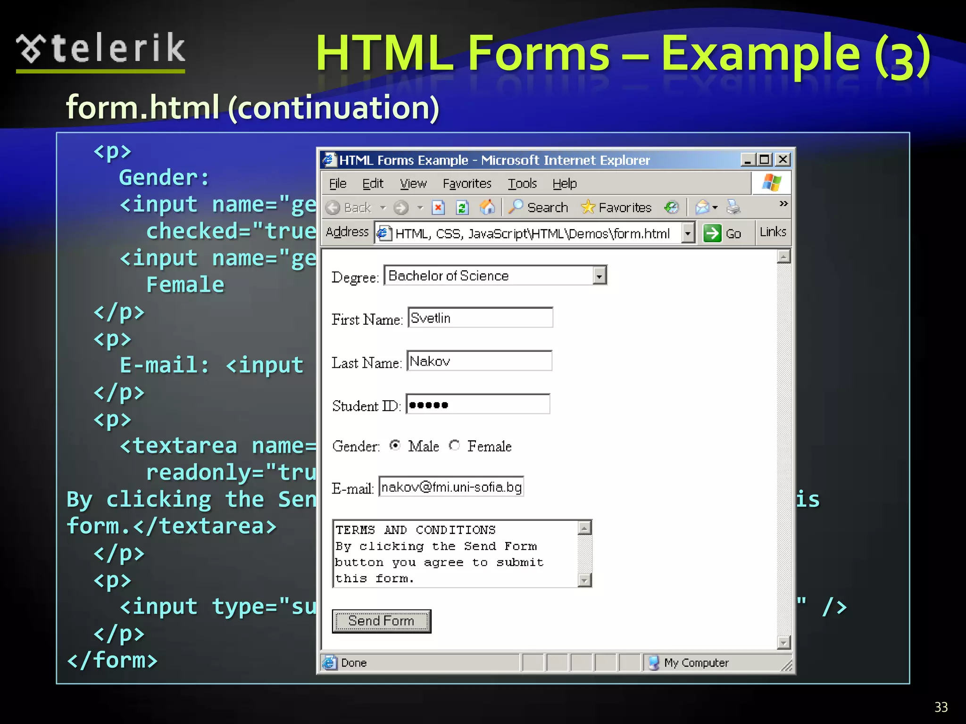Open the View menu
The height and width of the screenshot is (724, 966).
pyautogui.click(x=413, y=183)
